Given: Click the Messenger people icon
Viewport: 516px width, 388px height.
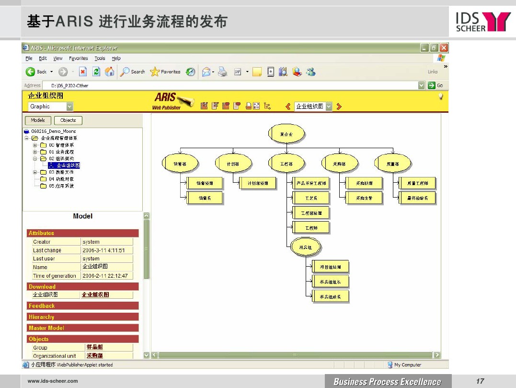Looking at the screenshot, I should (x=310, y=72).
